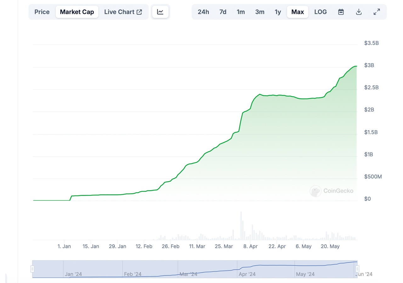Enable logarithmic scale with LOG

tap(320, 12)
